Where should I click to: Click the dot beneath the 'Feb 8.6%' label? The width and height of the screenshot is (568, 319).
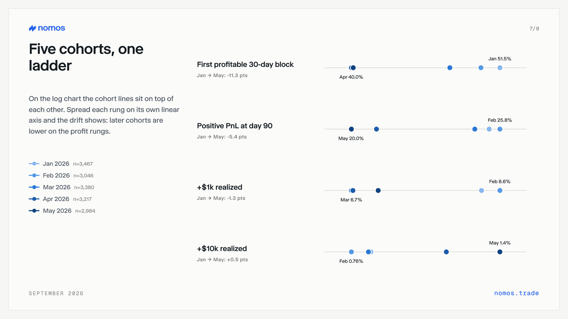pos(500,191)
